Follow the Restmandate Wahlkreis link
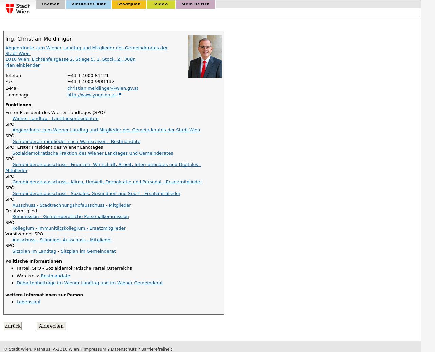The width and height of the screenshot is (435, 352). (x=55, y=276)
